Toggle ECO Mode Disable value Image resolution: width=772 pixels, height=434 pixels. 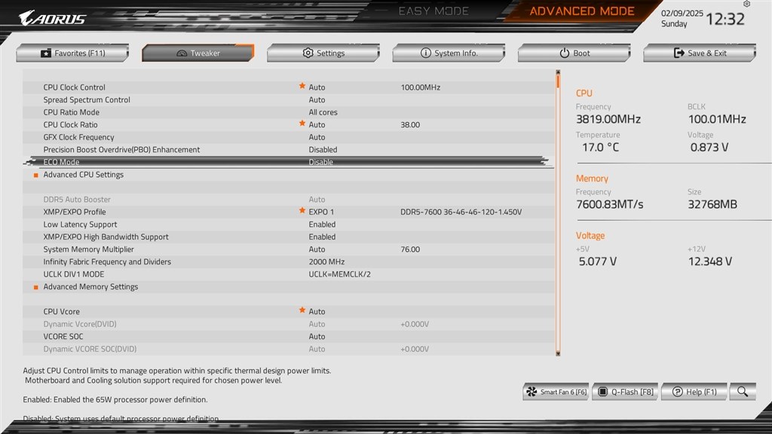(320, 162)
